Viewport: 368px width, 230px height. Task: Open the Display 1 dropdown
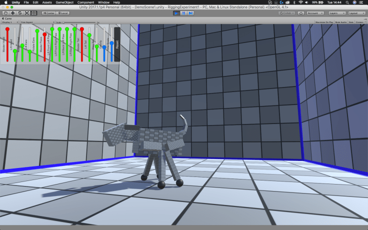point(10,22)
